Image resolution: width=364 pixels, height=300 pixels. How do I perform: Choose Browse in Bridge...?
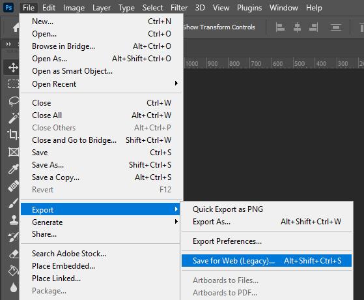coord(101,46)
